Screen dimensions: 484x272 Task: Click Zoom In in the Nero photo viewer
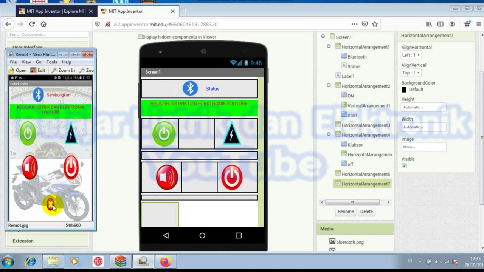tap(63, 70)
